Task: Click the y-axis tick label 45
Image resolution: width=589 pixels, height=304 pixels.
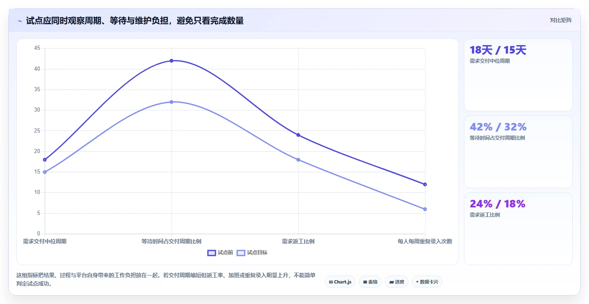Action: [x=37, y=48]
